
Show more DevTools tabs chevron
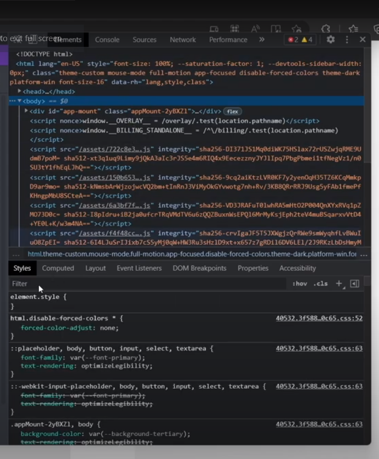(x=262, y=39)
